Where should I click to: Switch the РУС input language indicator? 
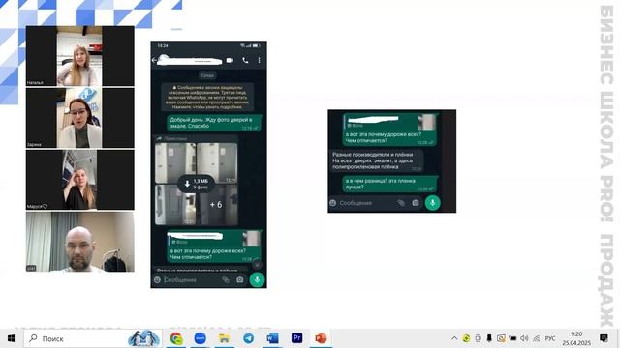(550, 338)
